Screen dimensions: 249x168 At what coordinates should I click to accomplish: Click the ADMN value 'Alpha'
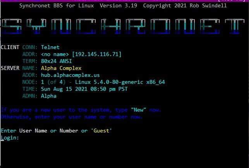click(x=48, y=96)
